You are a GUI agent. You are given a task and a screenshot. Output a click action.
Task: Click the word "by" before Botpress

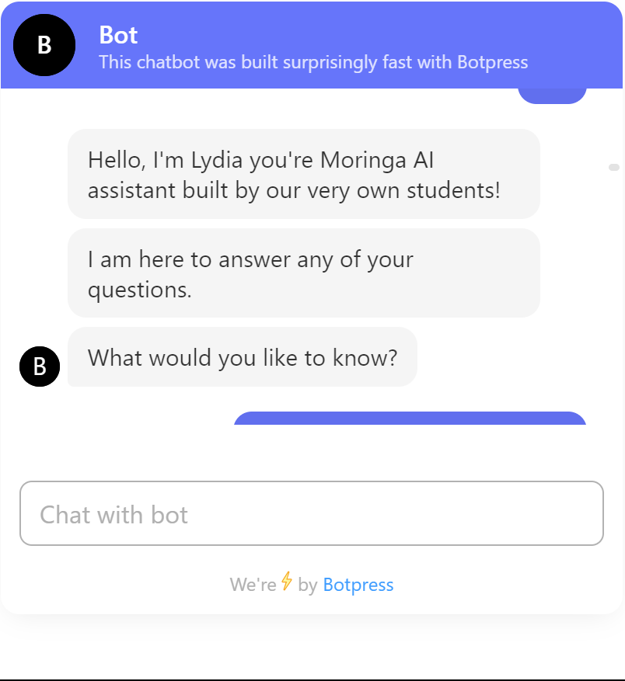click(307, 585)
